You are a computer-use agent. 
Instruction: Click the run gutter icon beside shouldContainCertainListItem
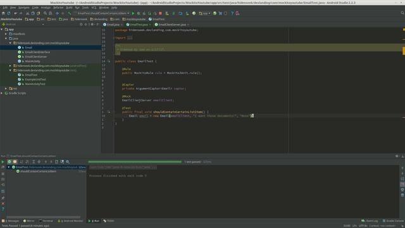[x=109, y=112]
